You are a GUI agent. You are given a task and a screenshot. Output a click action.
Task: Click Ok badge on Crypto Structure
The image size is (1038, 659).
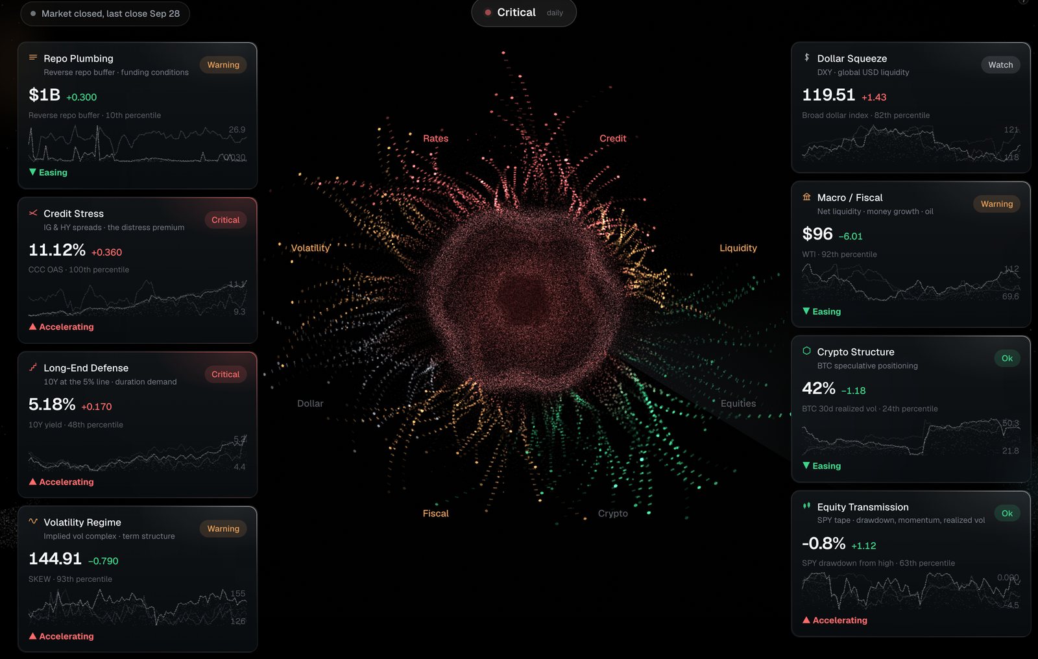pos(1007,358)
